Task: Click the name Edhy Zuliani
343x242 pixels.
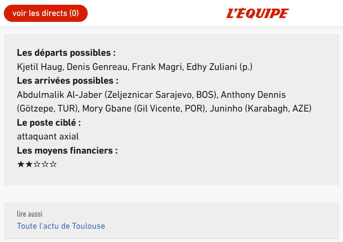Action: 212,67
